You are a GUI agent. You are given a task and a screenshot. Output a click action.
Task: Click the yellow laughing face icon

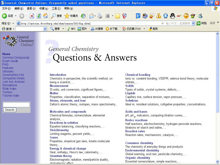click(186, 16)
